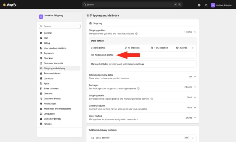Image resolution: width=236 pixels, height=142 pixels.
Task: Open the Intuitive Shipping account avatar in the top bar
Action: coord(213,5)
